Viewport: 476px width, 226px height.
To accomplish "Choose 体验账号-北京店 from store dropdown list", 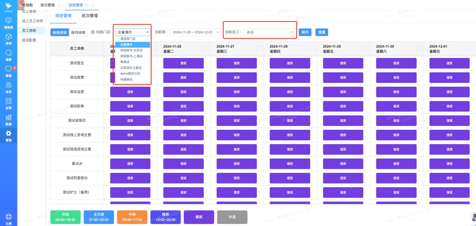I will (x=131, y=50).
